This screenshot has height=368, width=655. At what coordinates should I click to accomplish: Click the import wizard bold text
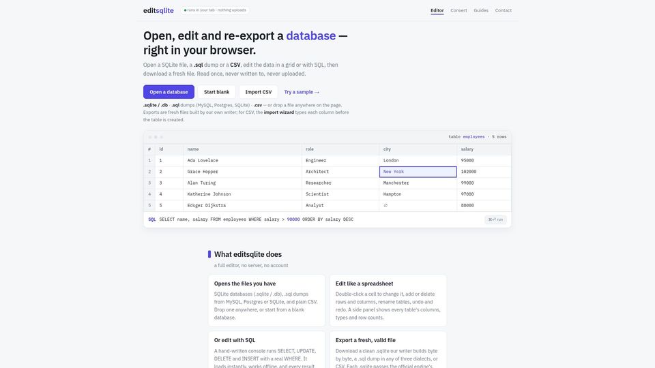(278, 112)
